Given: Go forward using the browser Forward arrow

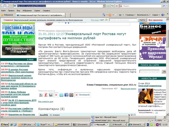Looking at the screenshot, I should pyautogui.click(x=7, y=6).
